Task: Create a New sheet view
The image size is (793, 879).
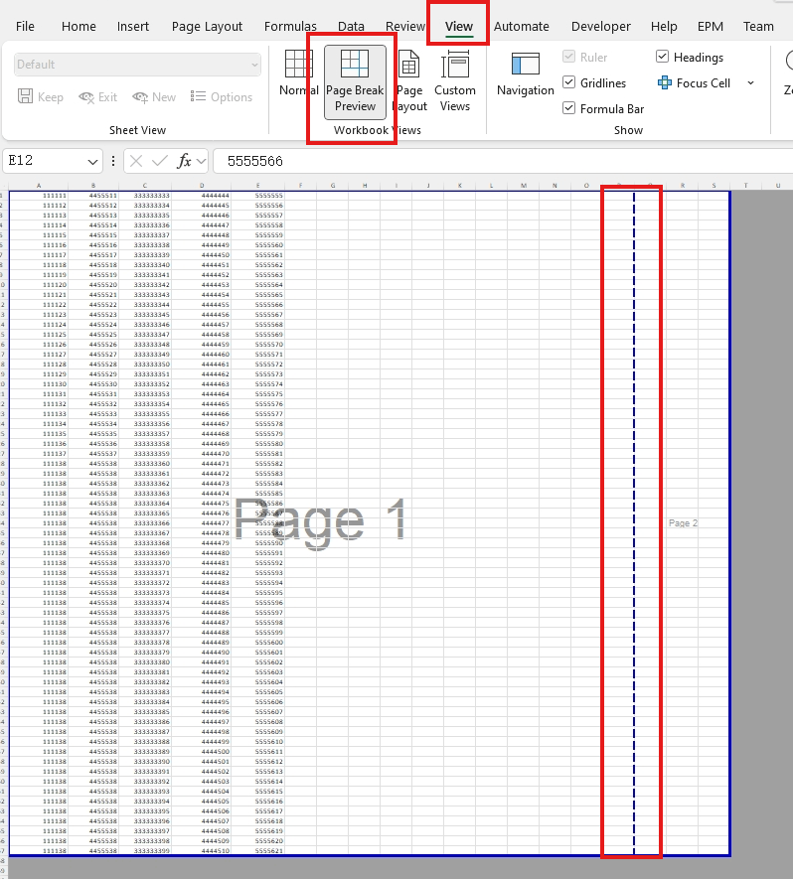Action: coord(154,97)
